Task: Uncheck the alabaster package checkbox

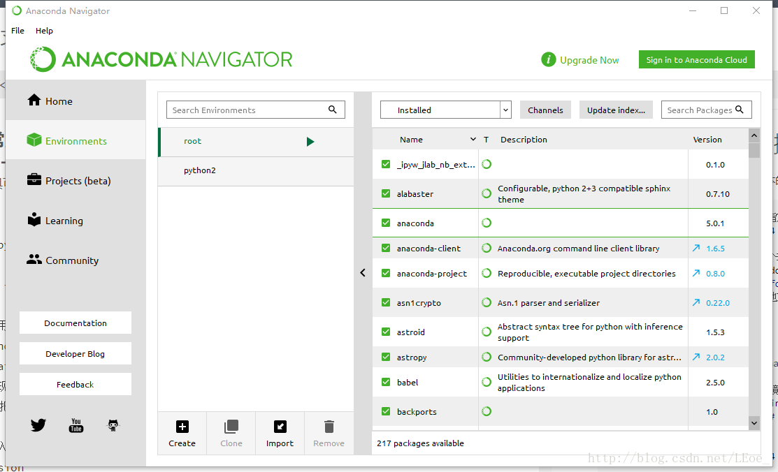Action: 386,193
